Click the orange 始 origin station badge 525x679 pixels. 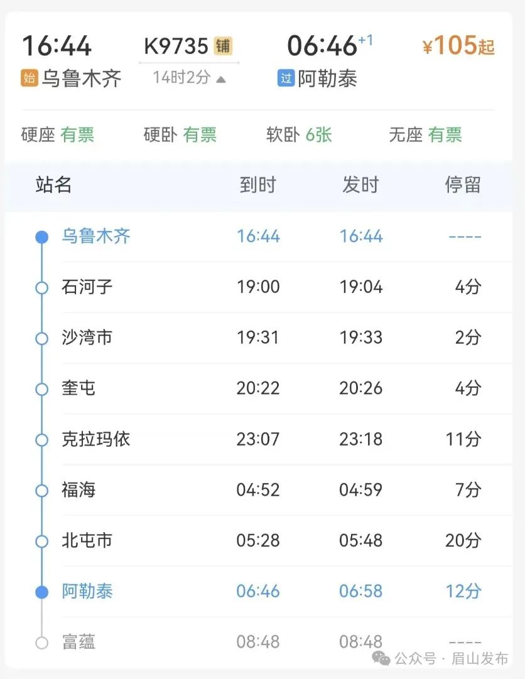coord(30,78)
